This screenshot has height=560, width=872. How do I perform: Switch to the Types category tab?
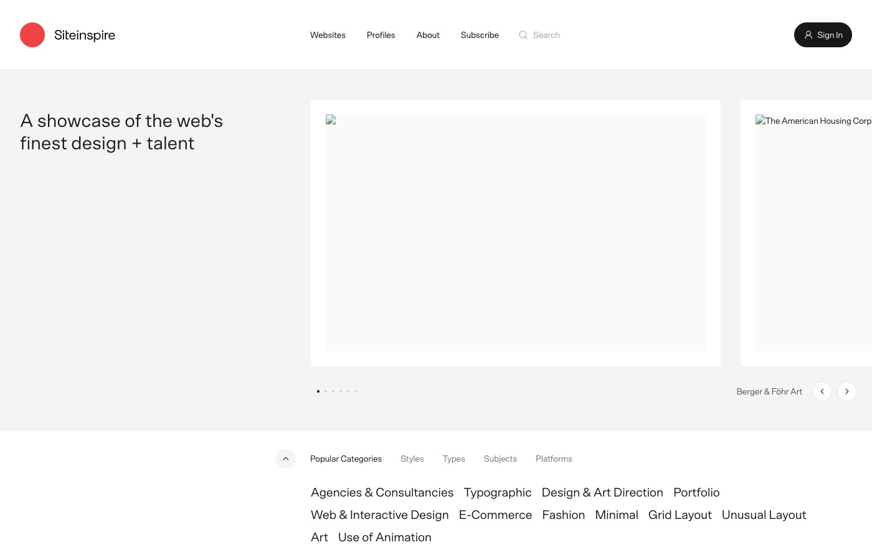pos(453,459)
